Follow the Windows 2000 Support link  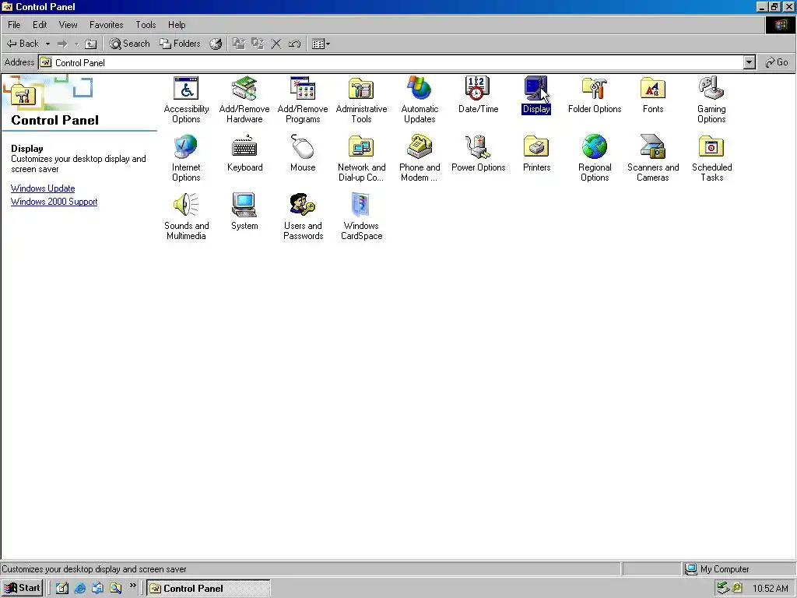pyautogui.click(x=54, y=202)
